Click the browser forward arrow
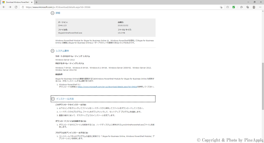The image size is (264, 143). pos(10,7)
